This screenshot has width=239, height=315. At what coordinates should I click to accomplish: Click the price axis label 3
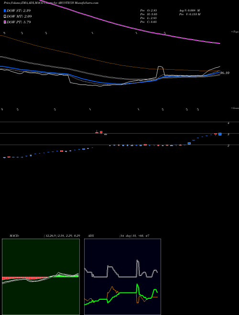click(x=228, y=135)
